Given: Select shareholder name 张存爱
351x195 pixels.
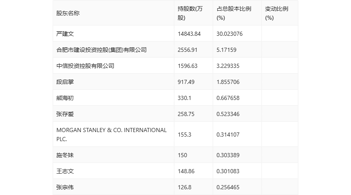Looking at the screenshot, I should [x=65, y=114].
